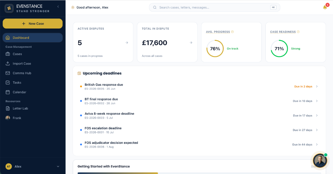Go to Import Case
333x174 pixels.
click(33, 64)
